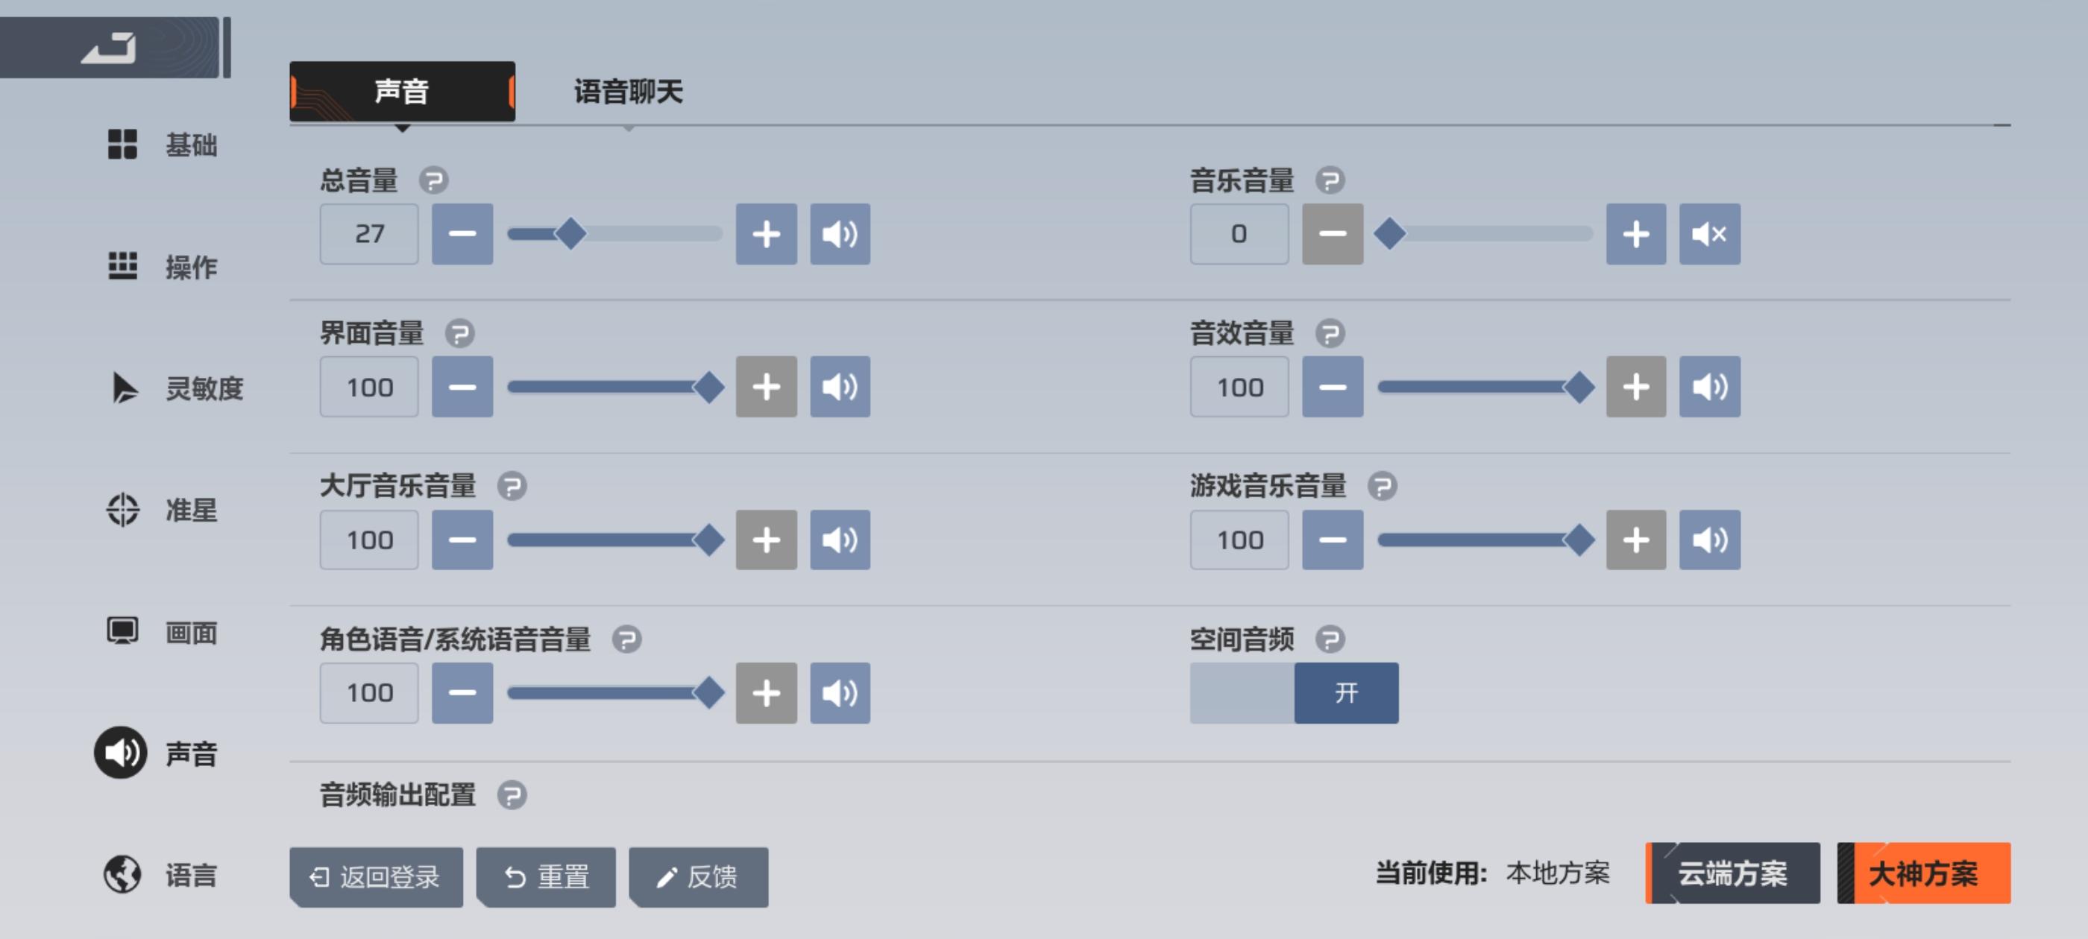Decrease 游戏音乐音量 with the minus button
The height and width of the screenshot is (939, 2088).
1332,540
